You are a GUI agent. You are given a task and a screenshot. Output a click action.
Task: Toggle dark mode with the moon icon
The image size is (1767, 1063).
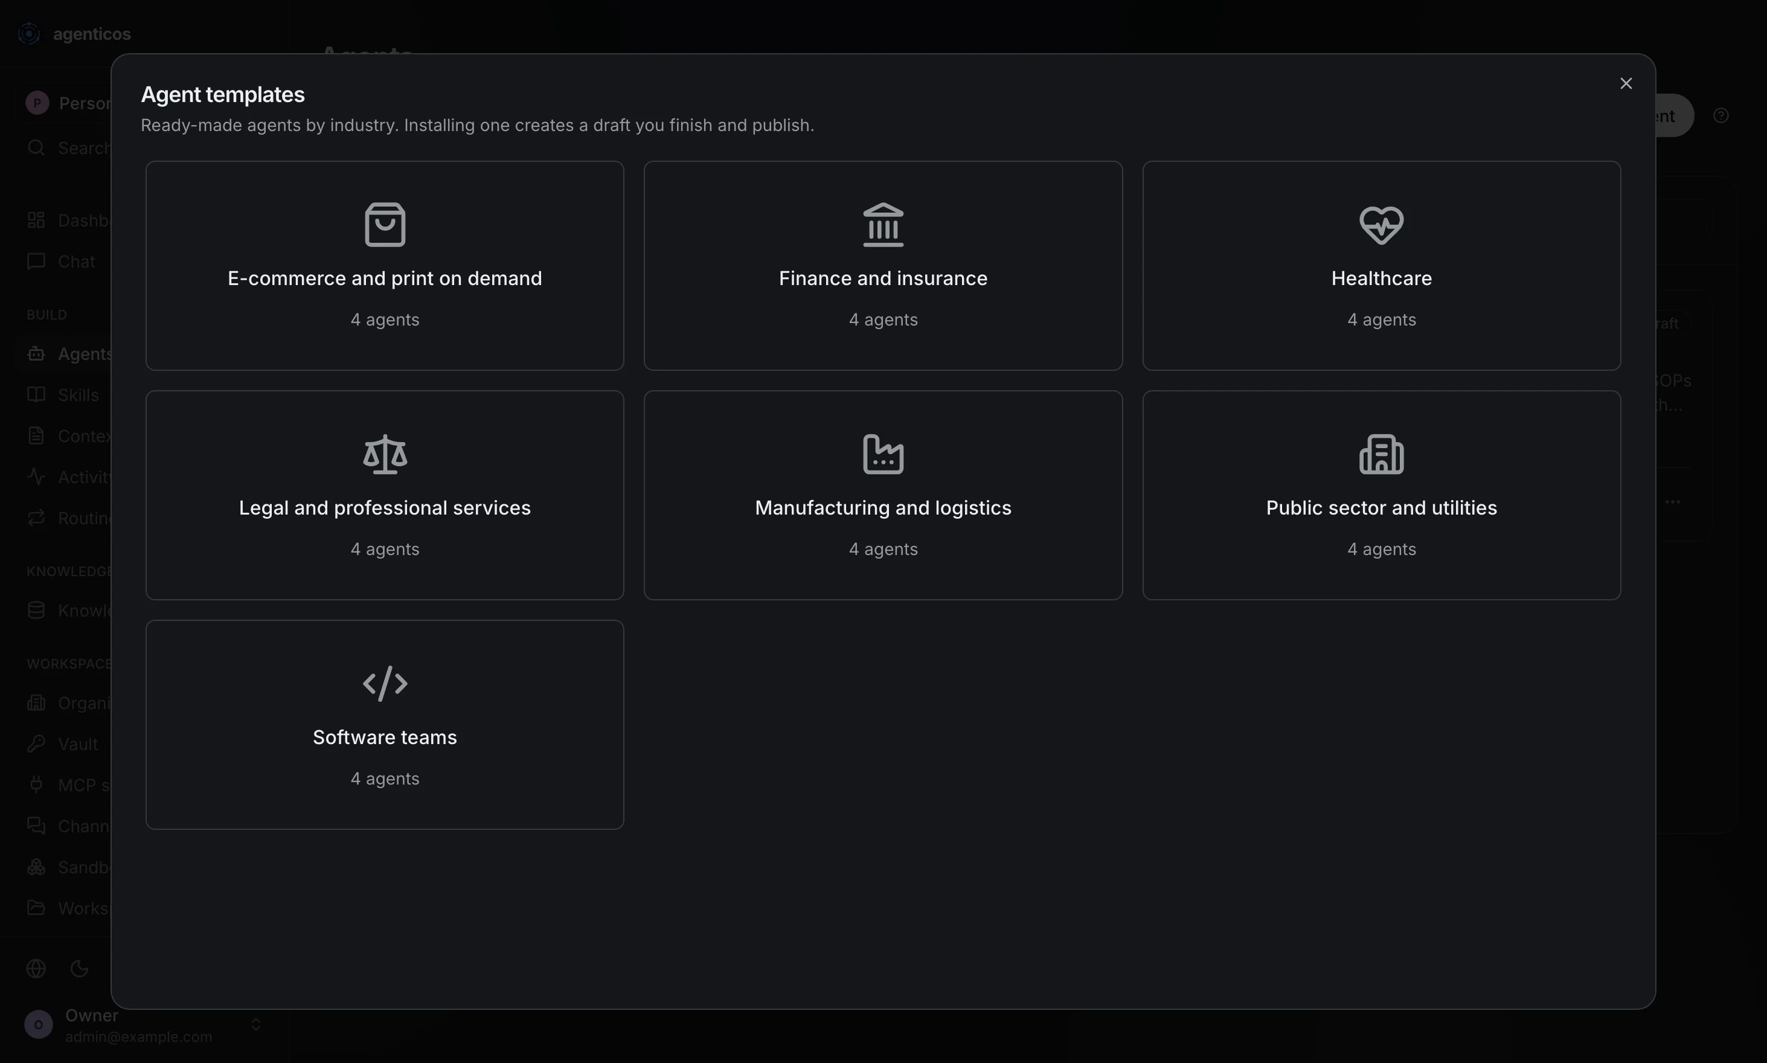(80, 968)
